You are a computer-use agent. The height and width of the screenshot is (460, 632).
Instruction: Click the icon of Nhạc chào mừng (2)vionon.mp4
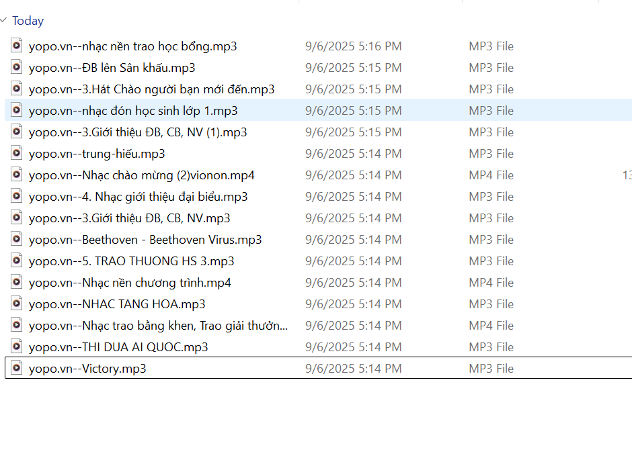click(x=17, y=175)
